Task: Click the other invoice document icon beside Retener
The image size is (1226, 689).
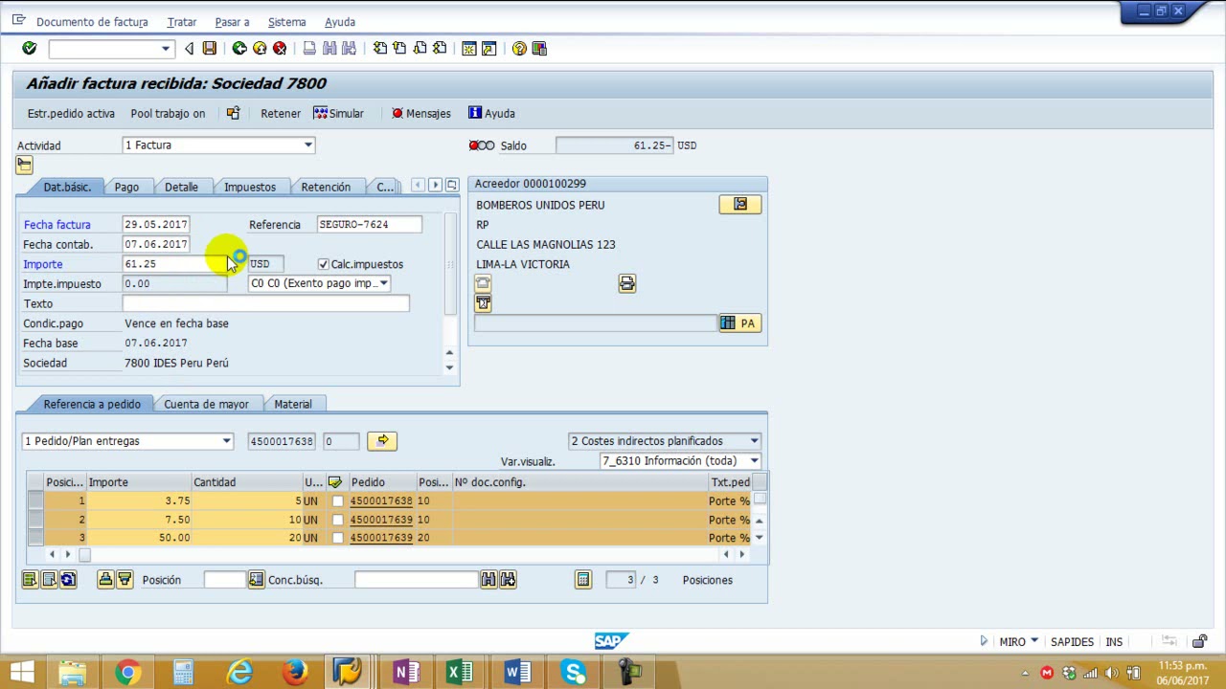Action: tap(233, 113)
